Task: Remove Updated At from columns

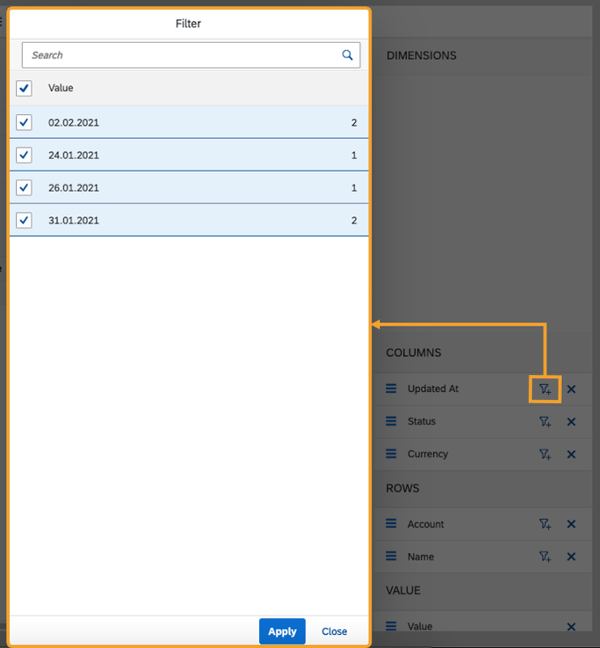Action: point(571,390)
